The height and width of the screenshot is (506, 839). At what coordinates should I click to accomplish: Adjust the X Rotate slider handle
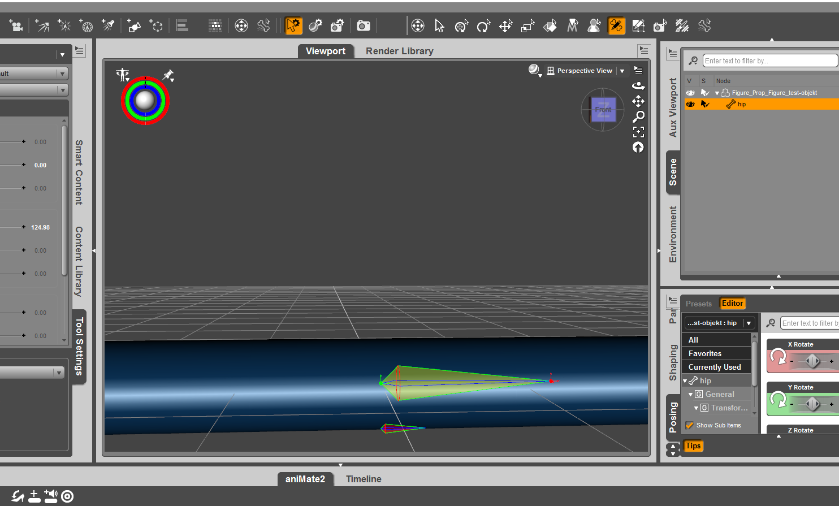click(812, 361)
